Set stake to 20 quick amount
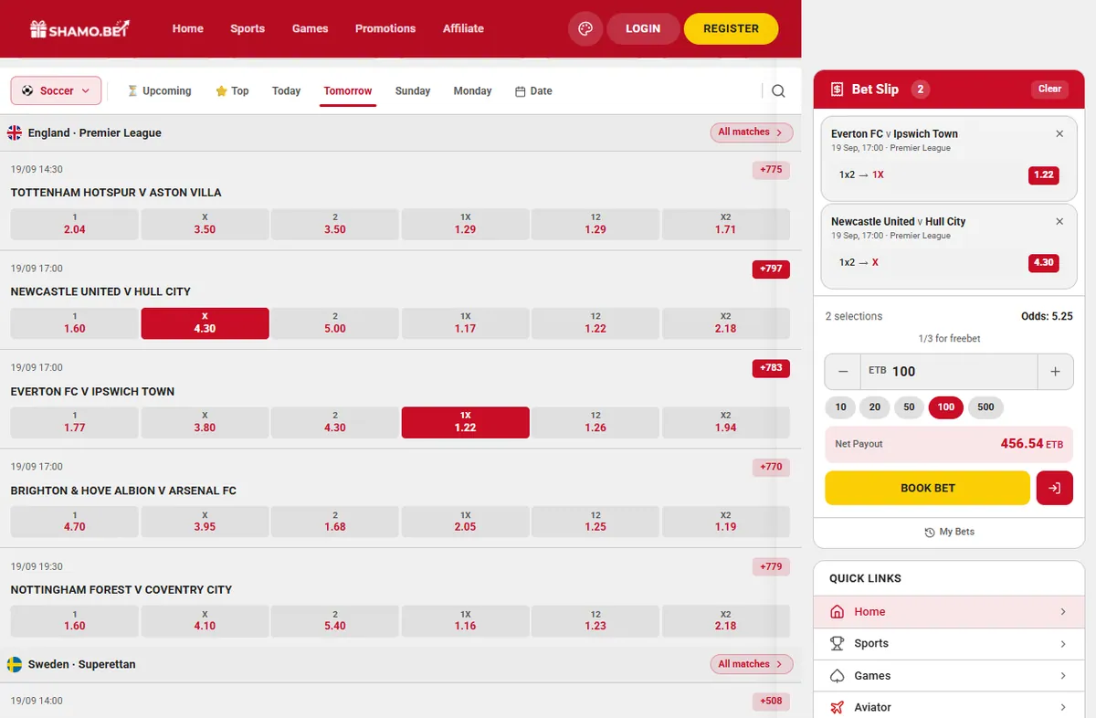This screenshot has height=718, width=1096. [x=875, y=407]
